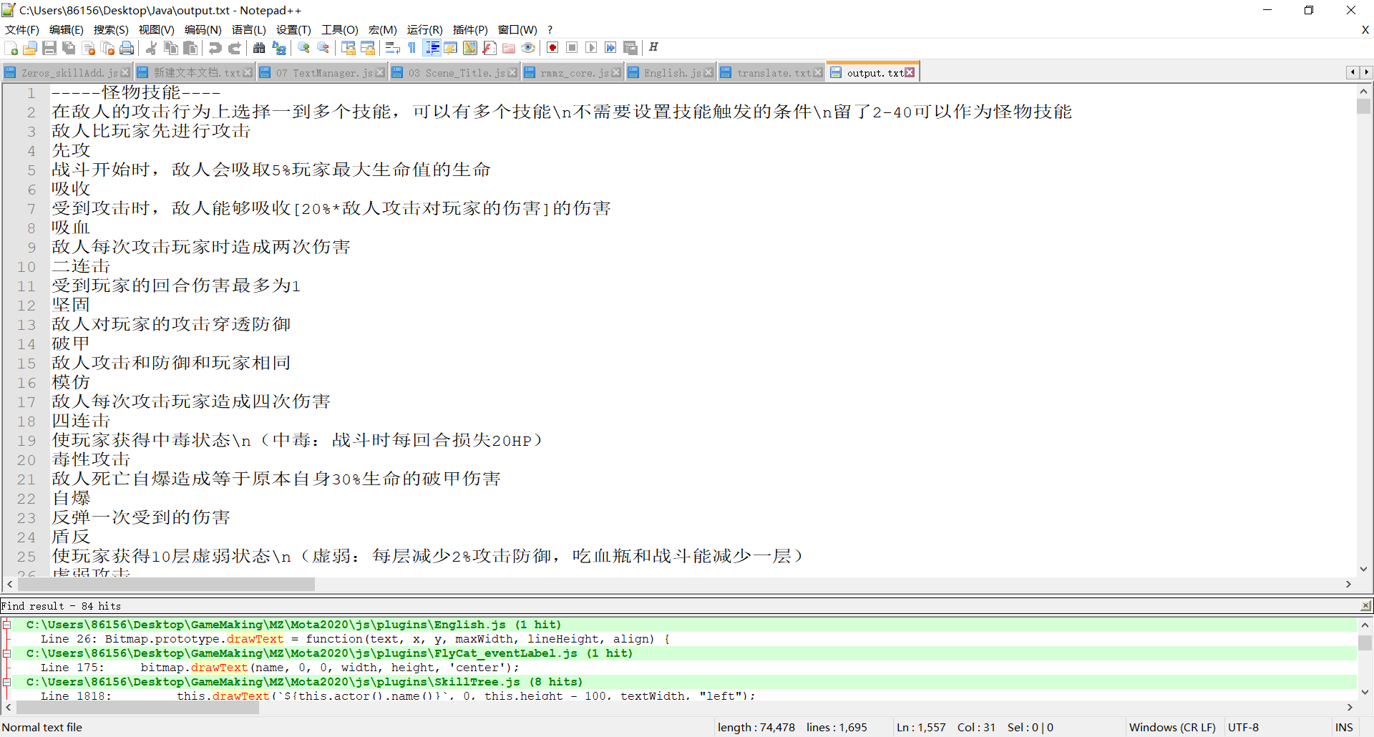Toggle the Show All Characters pilcrow icon
This screenshot has height=737, width=1374.
411,48
